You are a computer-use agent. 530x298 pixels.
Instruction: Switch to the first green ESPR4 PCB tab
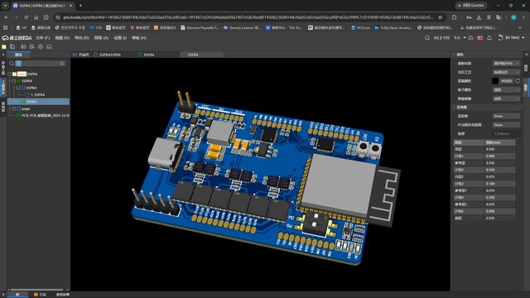coord(149,55)
